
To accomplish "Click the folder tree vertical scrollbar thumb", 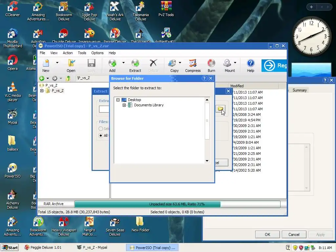I will pos(207,121).
